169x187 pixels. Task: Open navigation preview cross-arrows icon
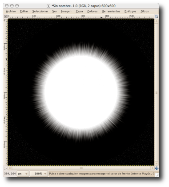click(x=157, y=168)
